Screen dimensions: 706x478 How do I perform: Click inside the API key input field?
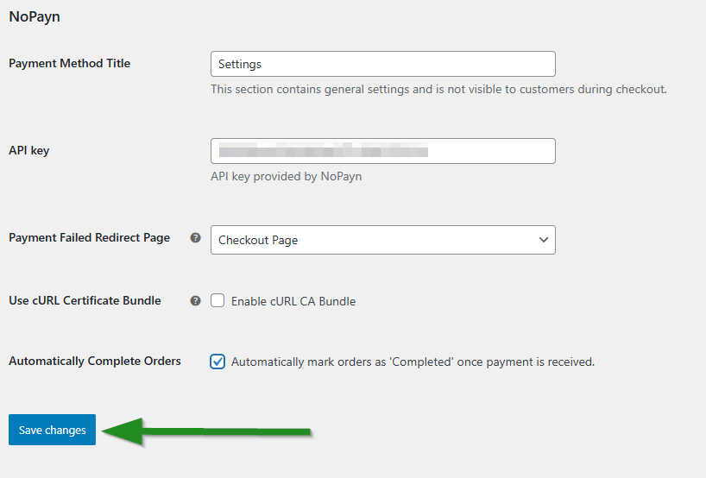(x=382, y=151)
